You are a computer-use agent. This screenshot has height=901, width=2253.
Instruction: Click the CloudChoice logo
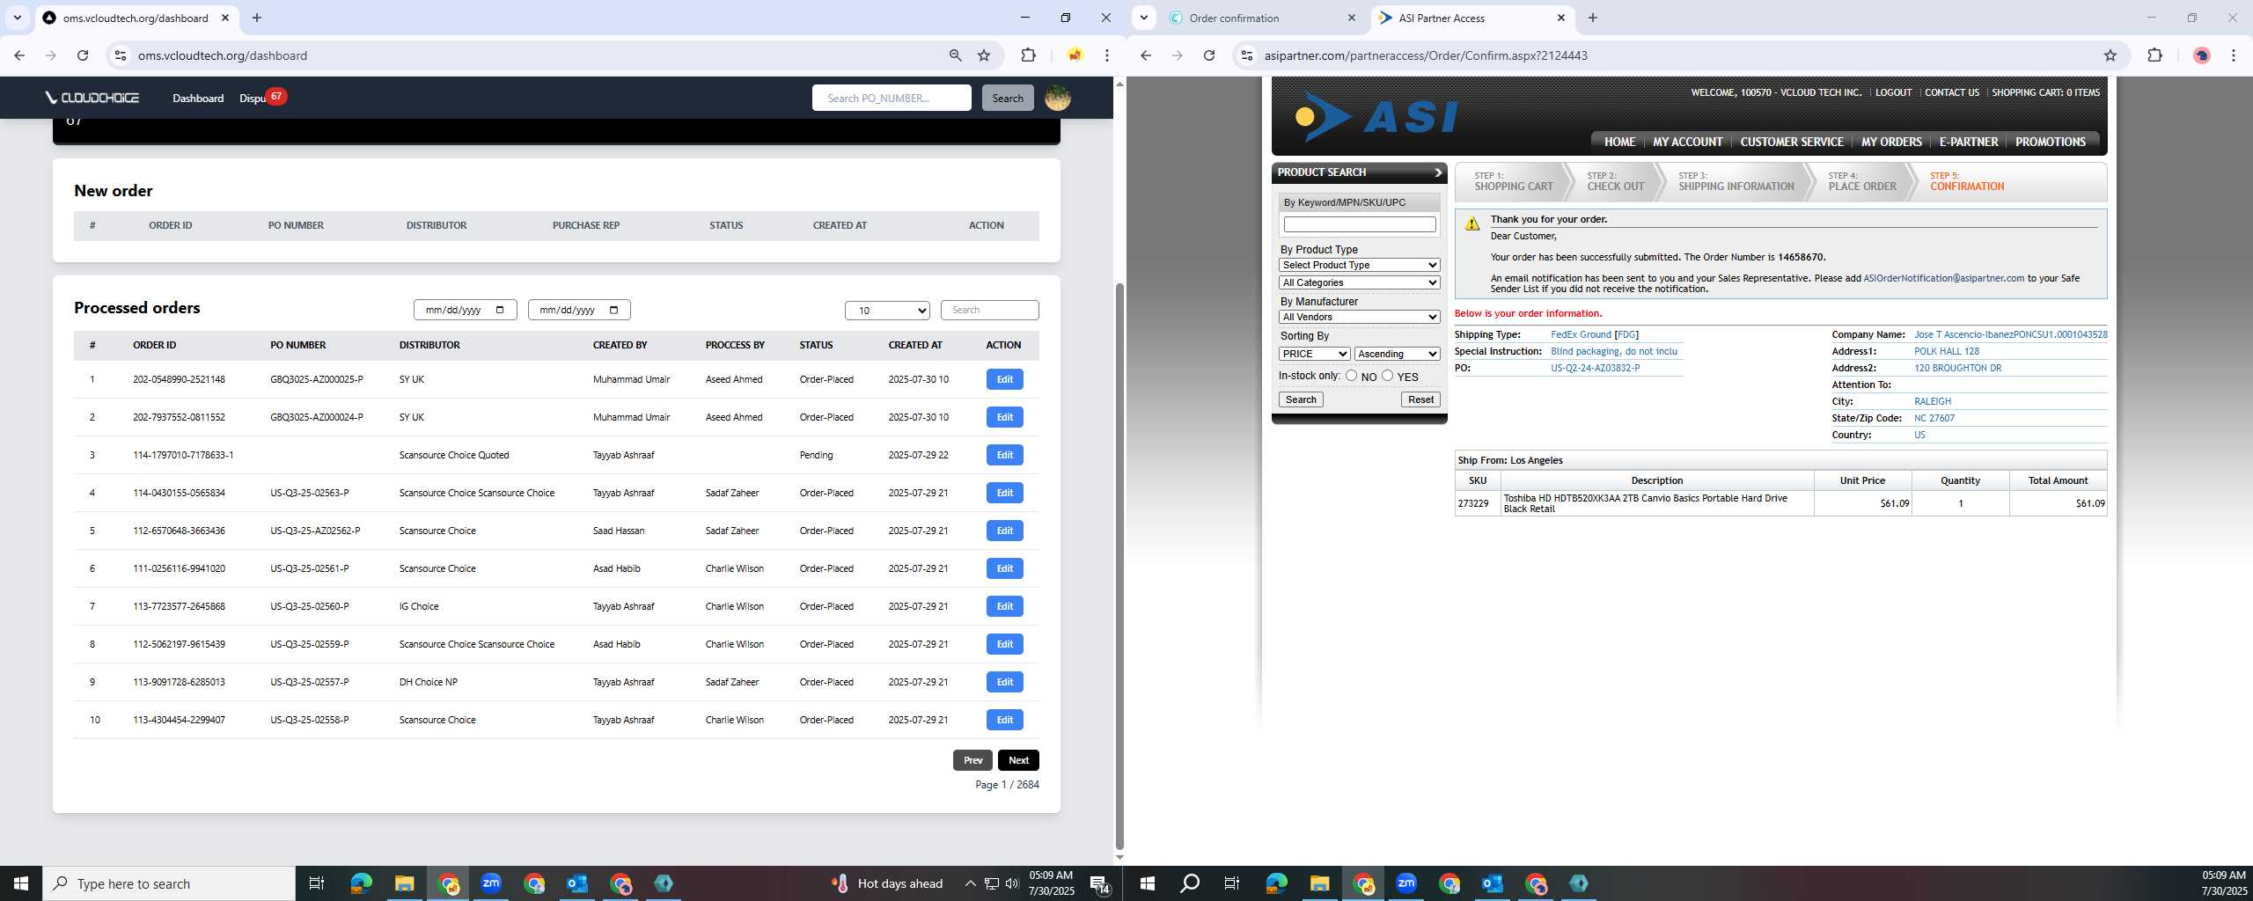(x=92, y=98)
